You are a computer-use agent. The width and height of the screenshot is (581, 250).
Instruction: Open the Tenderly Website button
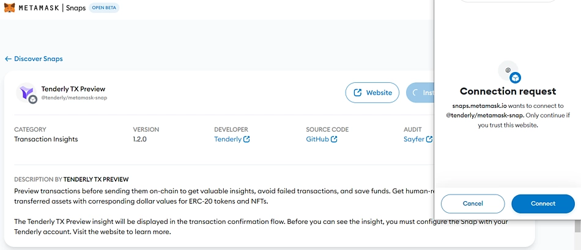pos(372,93)
